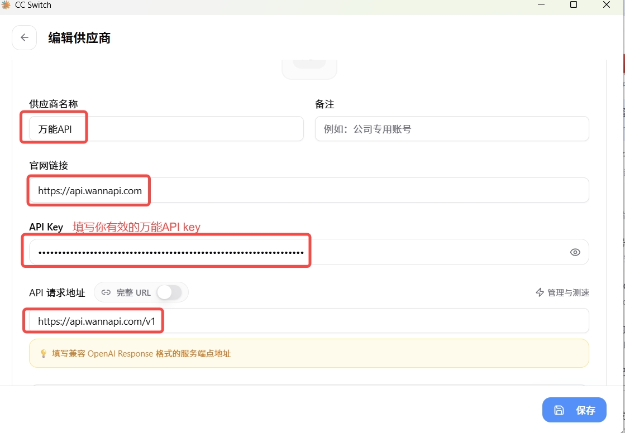The image size is (625, 433).
Task: Minimize the CC Switch window
Action: coord(541,4)
